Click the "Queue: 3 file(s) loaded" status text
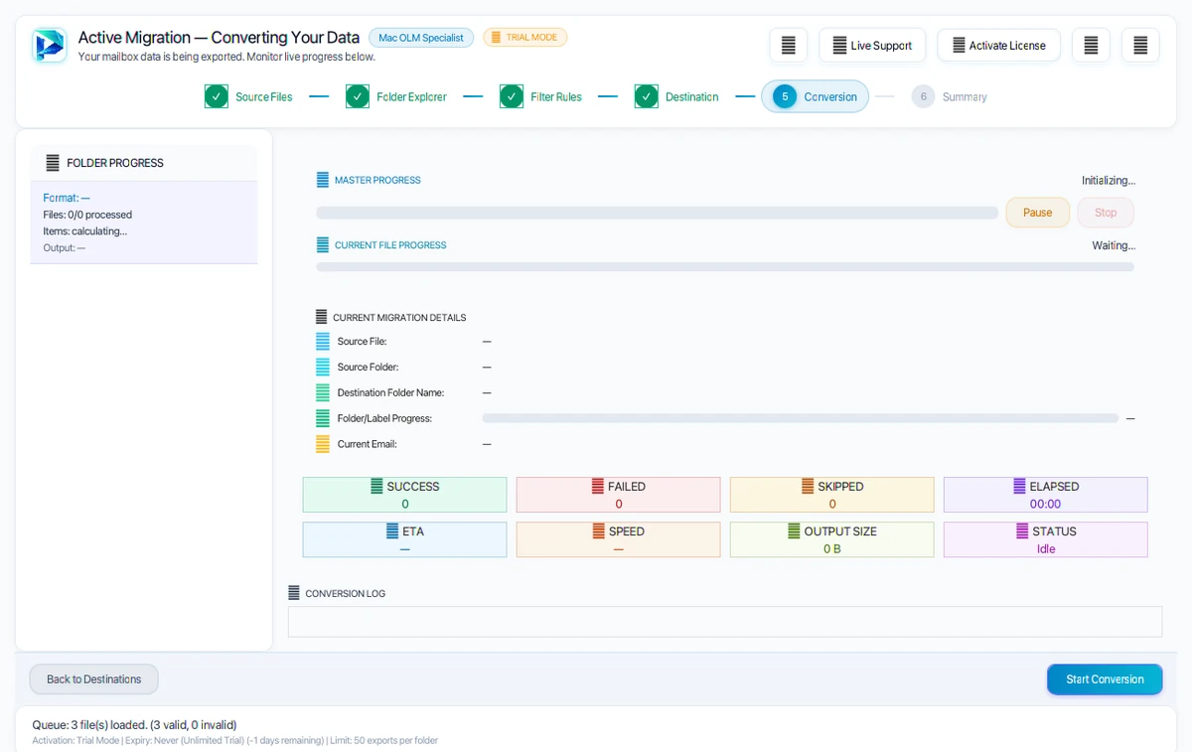The height and width of the screenshot is (752, 1192). (135, 725)
